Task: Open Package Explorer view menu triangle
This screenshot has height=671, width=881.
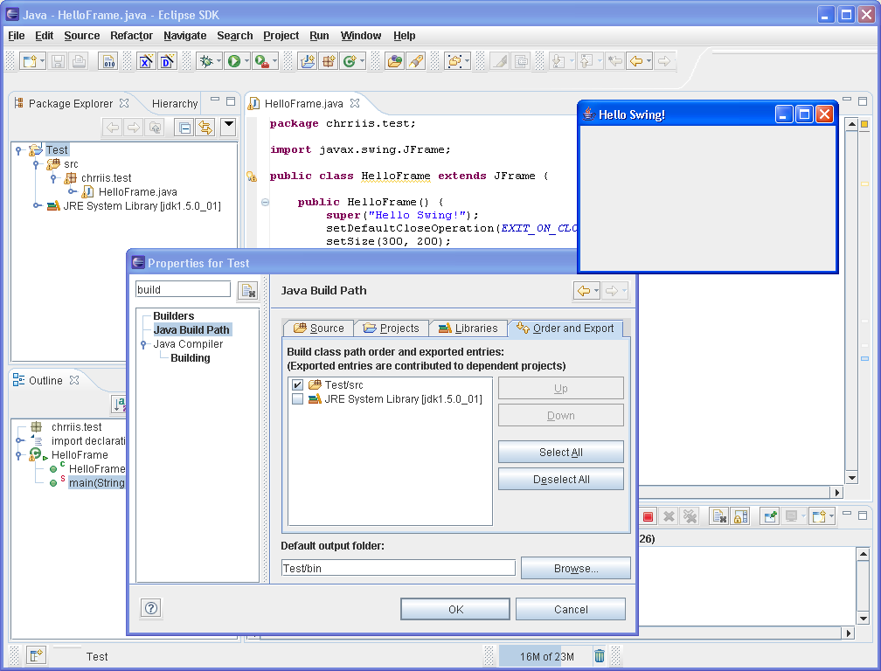Action: (x=228, y=128)
